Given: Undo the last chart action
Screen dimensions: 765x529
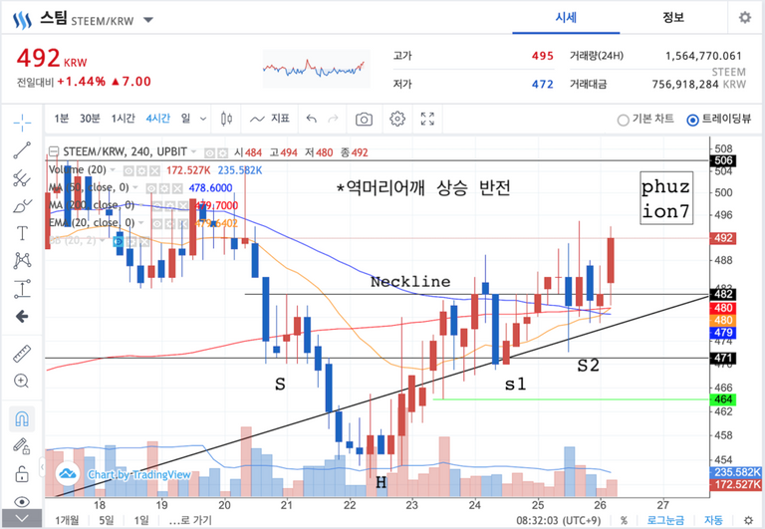Looking at the screenshot, I should pyautogui.click(x=311, y=119).
